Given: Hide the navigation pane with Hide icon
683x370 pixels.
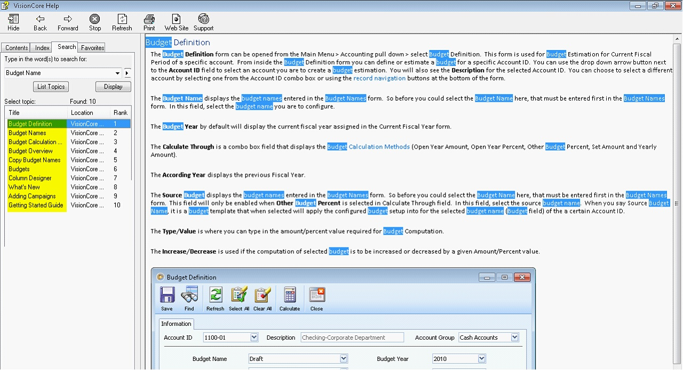Looking at the screenshot, I should click(x=13, y=22).
